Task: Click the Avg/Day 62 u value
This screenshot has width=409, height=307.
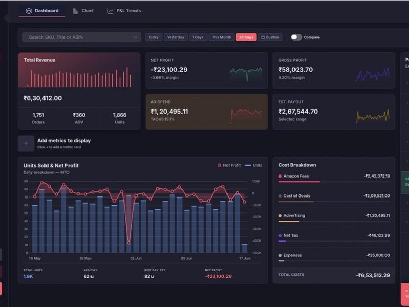Action: pyautogui.click(x=88, y=276)
